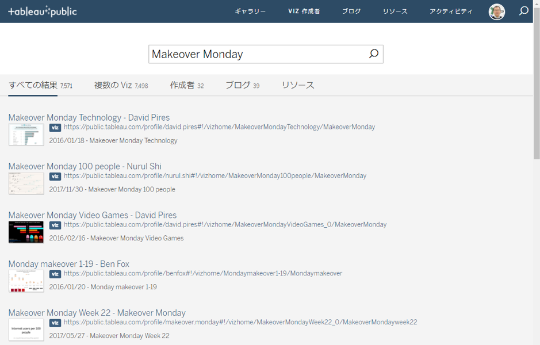Viewport: 540px width, 345px height.
Task: Open the ギャラリー menu
Action: pos(250,11)
